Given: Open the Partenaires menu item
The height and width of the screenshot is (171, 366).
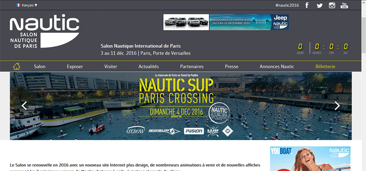Looking at the screenshot, I should pos(192,67).
